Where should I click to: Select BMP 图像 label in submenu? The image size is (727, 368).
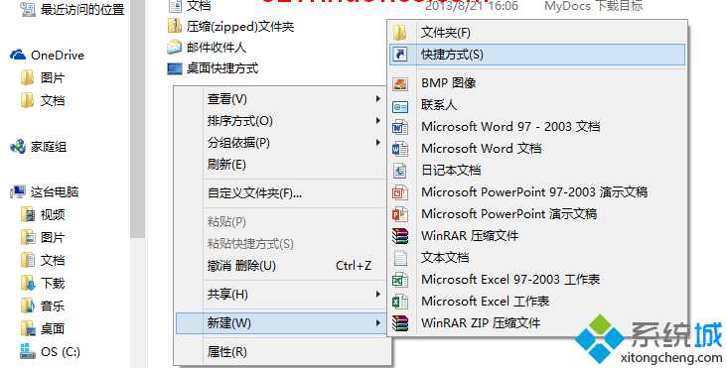pyautogui.click(x=448, y=83)
